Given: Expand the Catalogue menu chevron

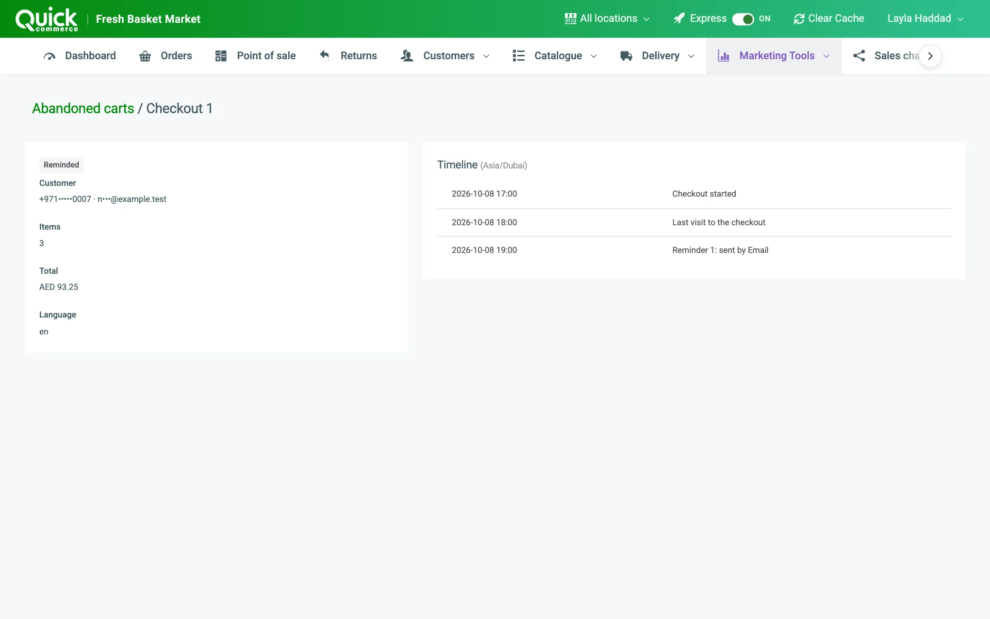Looking at the screenshot, I should click(x=594, y=56).
